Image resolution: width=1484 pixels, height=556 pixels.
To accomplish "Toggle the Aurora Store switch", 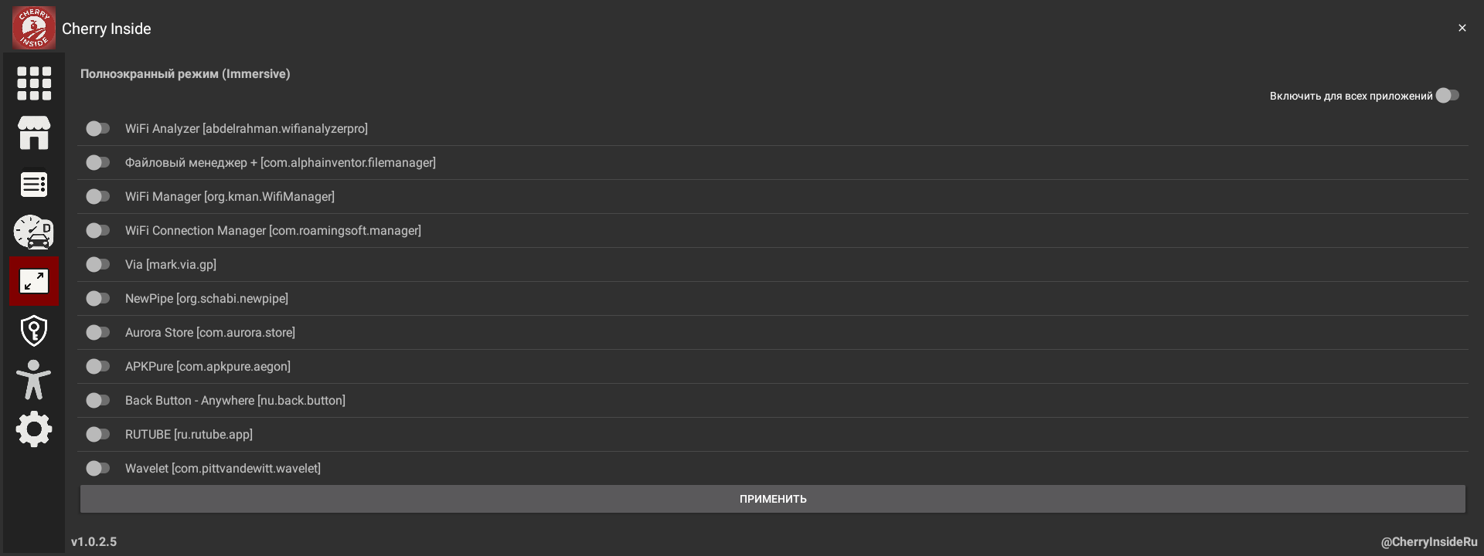I will coord(98,332).
